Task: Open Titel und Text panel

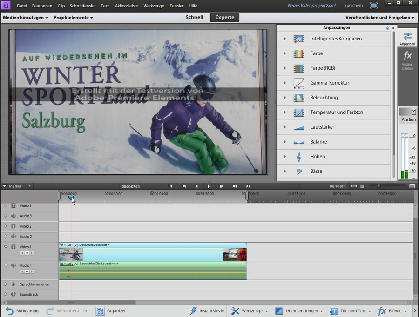Action: pos(350,311)
